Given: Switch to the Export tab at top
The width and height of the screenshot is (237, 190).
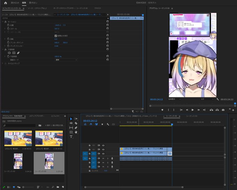Looking at the screenshot, I should point(33,3).
